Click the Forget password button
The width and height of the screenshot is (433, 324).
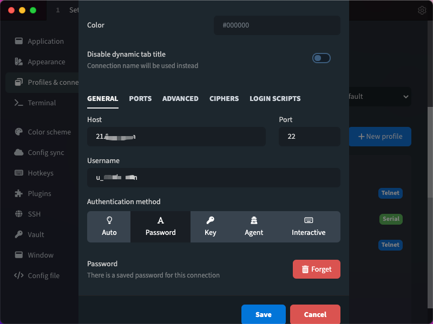point(316,269)
